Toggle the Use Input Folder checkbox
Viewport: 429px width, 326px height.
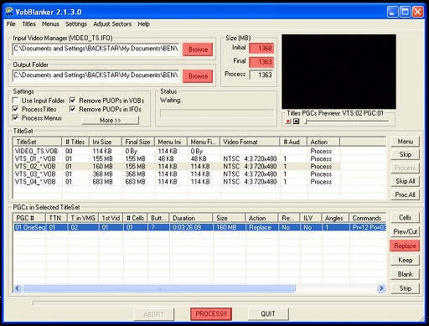coord(16,101)
